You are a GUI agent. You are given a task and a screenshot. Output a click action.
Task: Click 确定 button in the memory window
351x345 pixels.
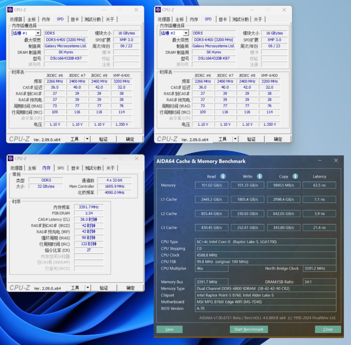[x=130, y=288]
